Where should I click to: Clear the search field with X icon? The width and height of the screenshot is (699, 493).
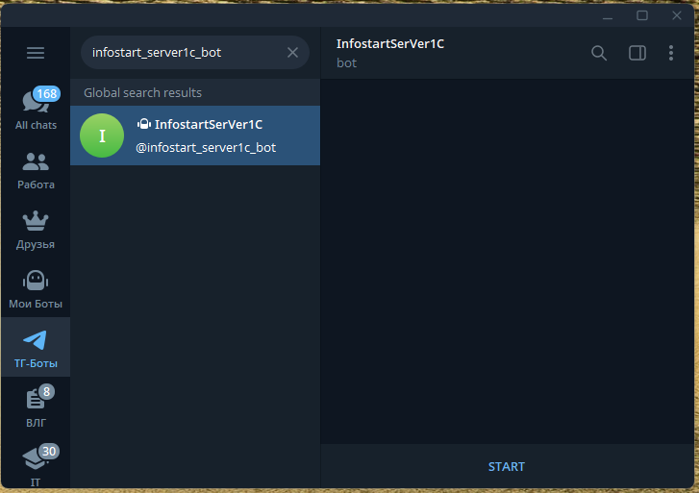pos(292,53)
